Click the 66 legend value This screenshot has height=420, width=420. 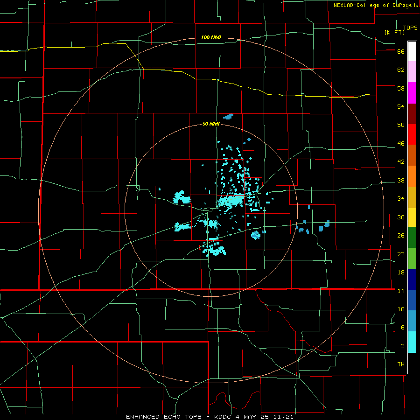[401, 52]
